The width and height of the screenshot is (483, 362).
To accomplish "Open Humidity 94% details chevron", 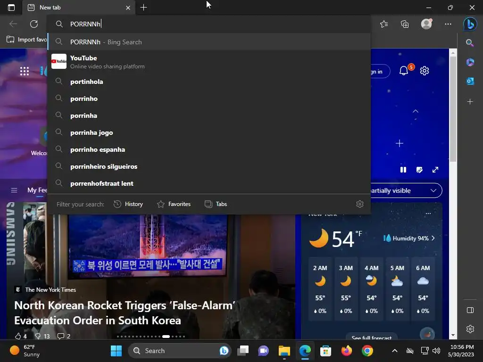I will 433,238.
